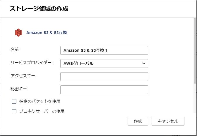The width and height of the screenshot is (197, 136).
Task: Click the 作成 button
Action: coord(138,121)
